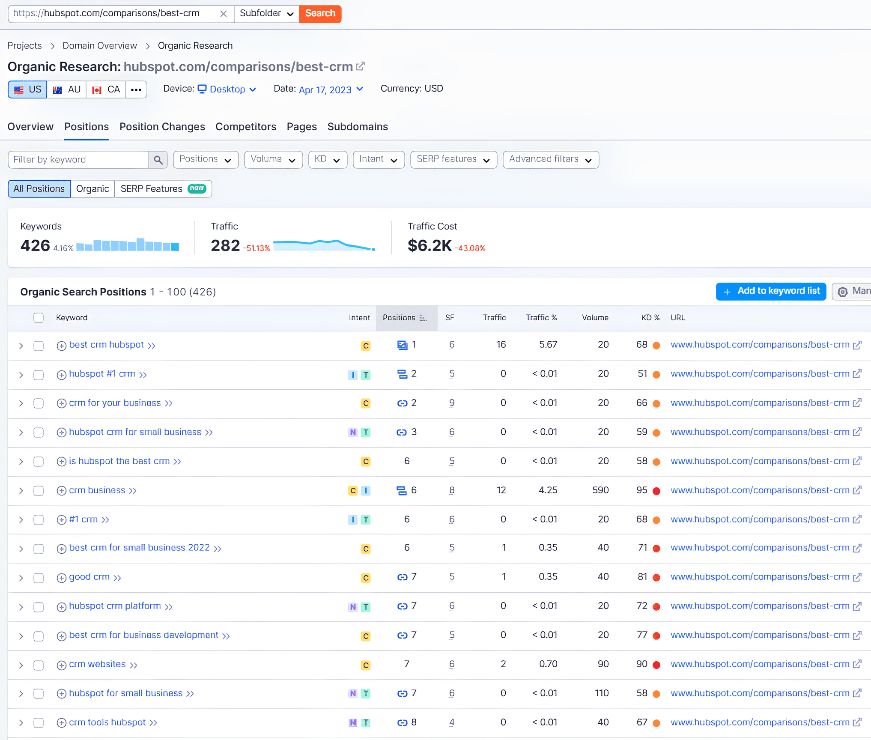Expand the 'best crm for business development' row
871x740 pixels.
(x=21, y=636)
